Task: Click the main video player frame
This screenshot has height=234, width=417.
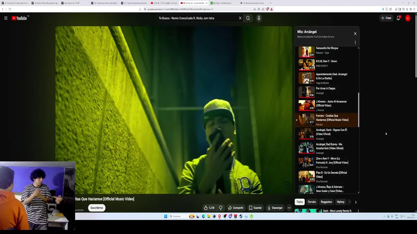Action: coord(174,110)
